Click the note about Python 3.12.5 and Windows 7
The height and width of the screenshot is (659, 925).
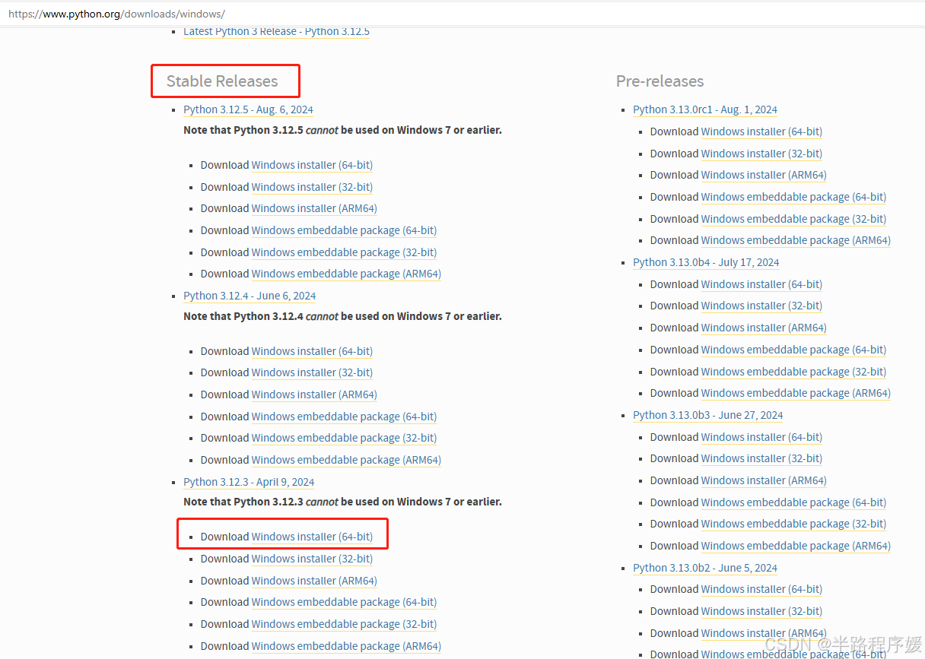coord(342,130)
